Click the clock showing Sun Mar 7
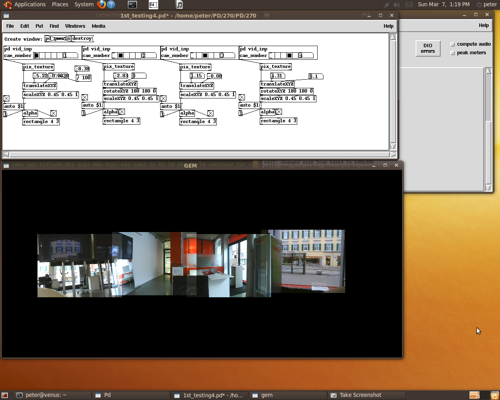 tap(444, 4)
